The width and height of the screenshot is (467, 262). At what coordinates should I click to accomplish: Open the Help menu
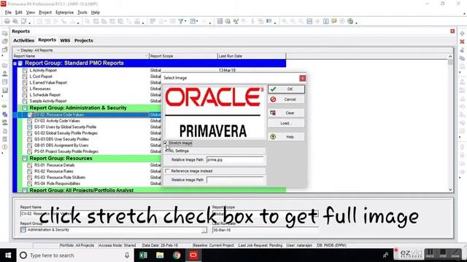[96, 12]
